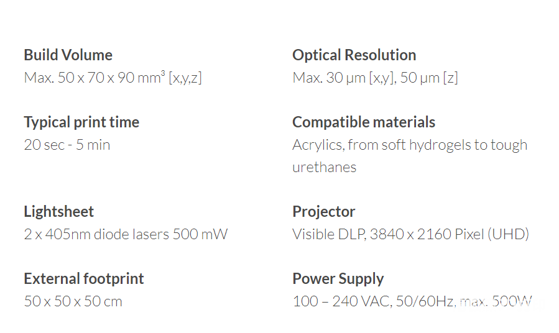This screenshot has height=333, width=559.
Task: Select the build volume dimensions text
Action: [113, 77]
